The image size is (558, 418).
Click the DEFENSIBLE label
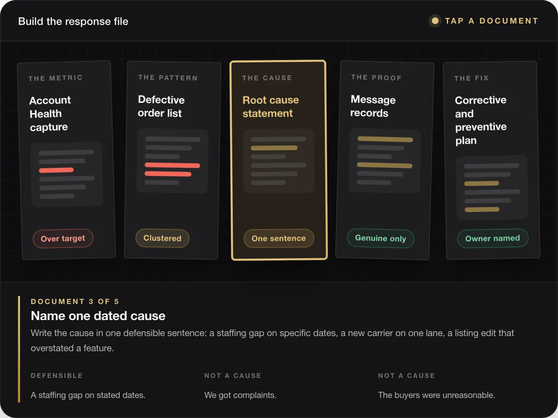coord(57,376)
